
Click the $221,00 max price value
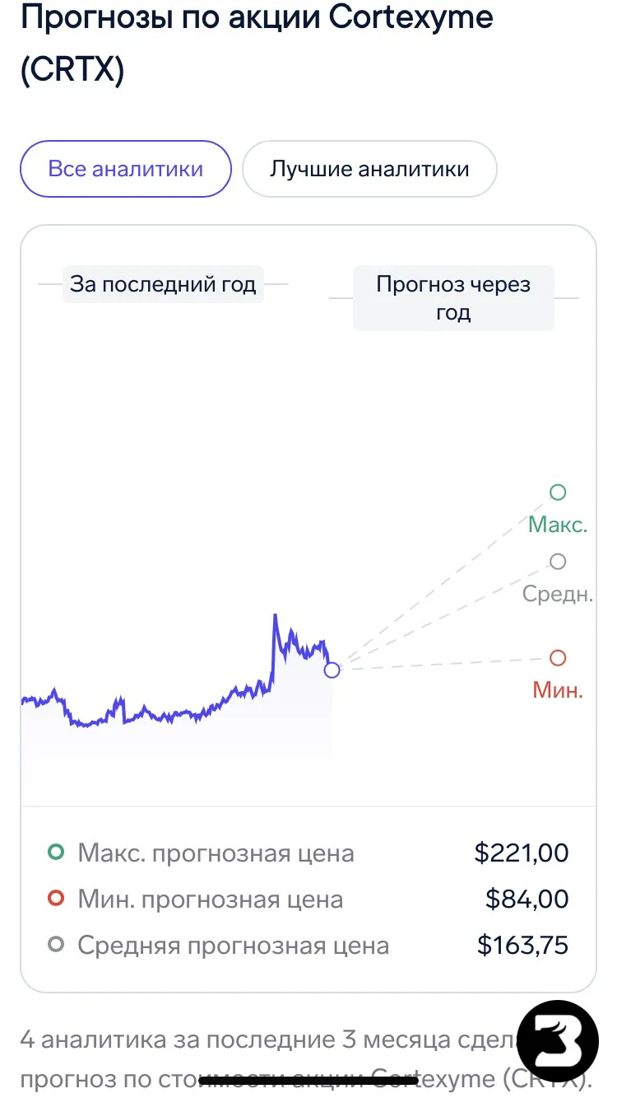[522, 853]
